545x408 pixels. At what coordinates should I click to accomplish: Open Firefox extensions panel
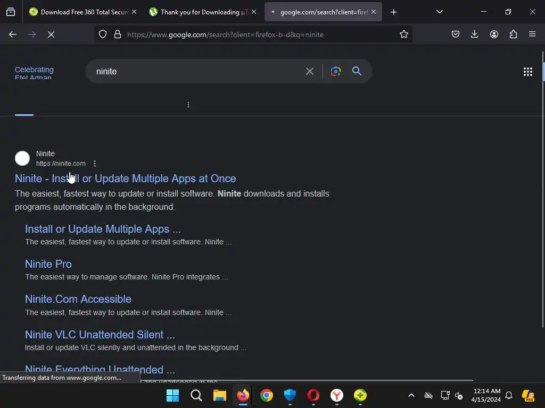point(514,35)
